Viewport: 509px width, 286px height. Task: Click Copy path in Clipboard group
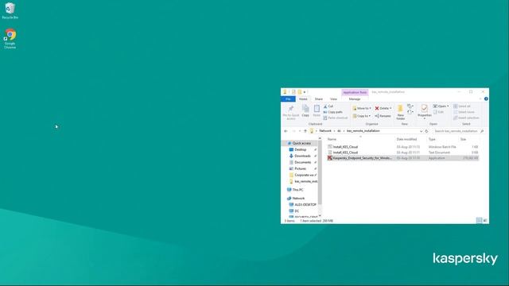click(332, 112)
